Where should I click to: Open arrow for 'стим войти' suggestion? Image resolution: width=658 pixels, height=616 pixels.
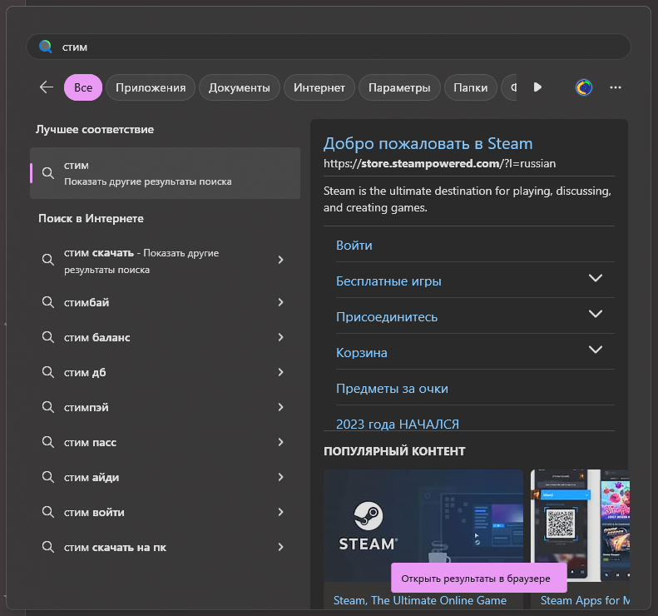280,512
